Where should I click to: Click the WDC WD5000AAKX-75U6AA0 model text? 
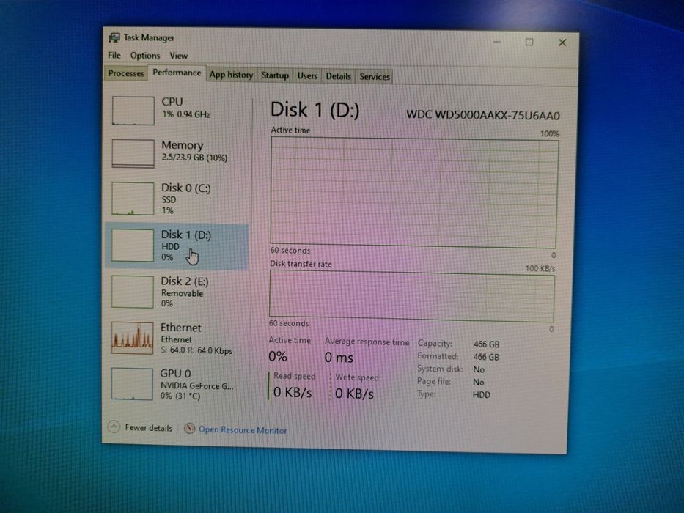click(x=483, y=115)
